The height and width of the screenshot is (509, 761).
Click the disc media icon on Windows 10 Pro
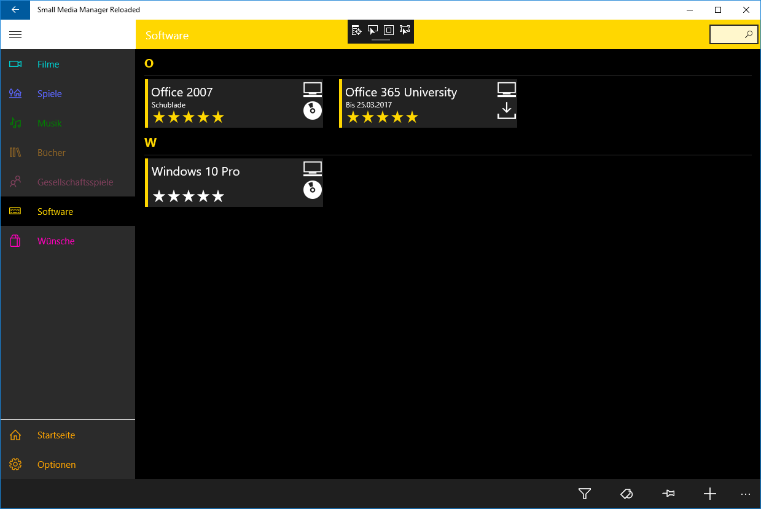pyautogui.click(x=313, y=190)
